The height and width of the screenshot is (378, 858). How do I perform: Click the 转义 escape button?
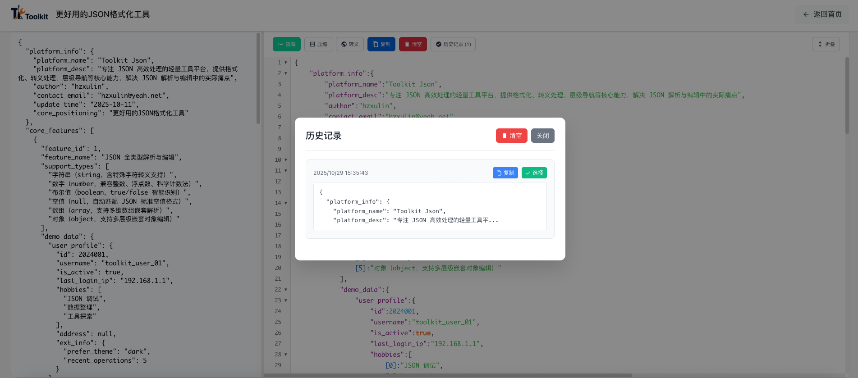pyautogui.click(x=350, y=44)
